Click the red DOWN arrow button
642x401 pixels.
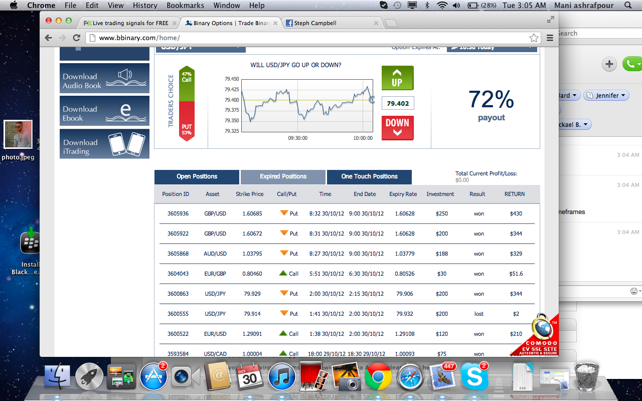tap(397, 127)
